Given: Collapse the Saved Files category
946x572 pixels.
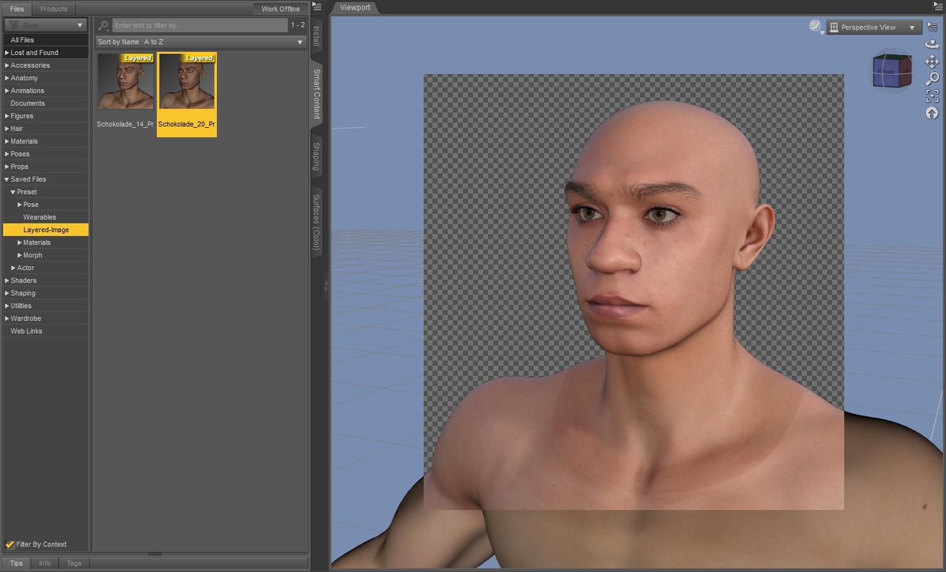Looking at the screenshot, I should pyautogui.click(x=7, y=179).
